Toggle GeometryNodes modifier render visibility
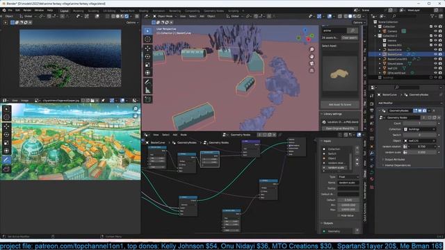 424,110
